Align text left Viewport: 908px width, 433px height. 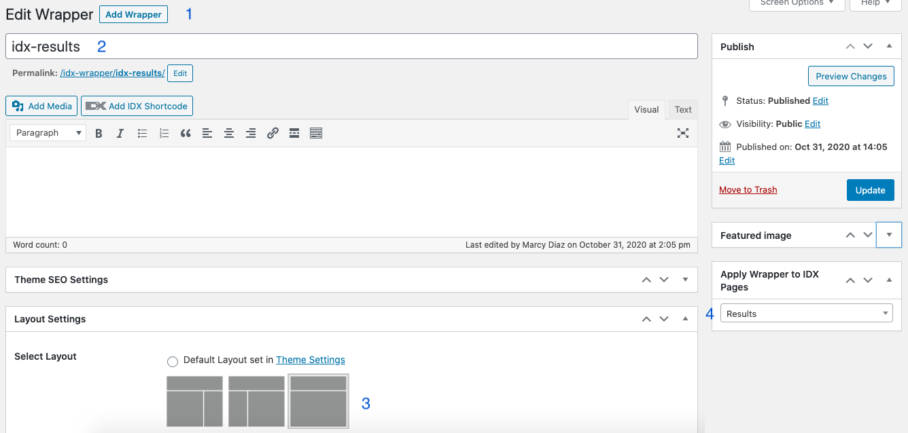coord(207,133)
